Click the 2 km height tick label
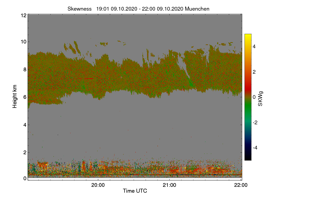Viewport: 318px width, 212px height. [x=25, y=152]
